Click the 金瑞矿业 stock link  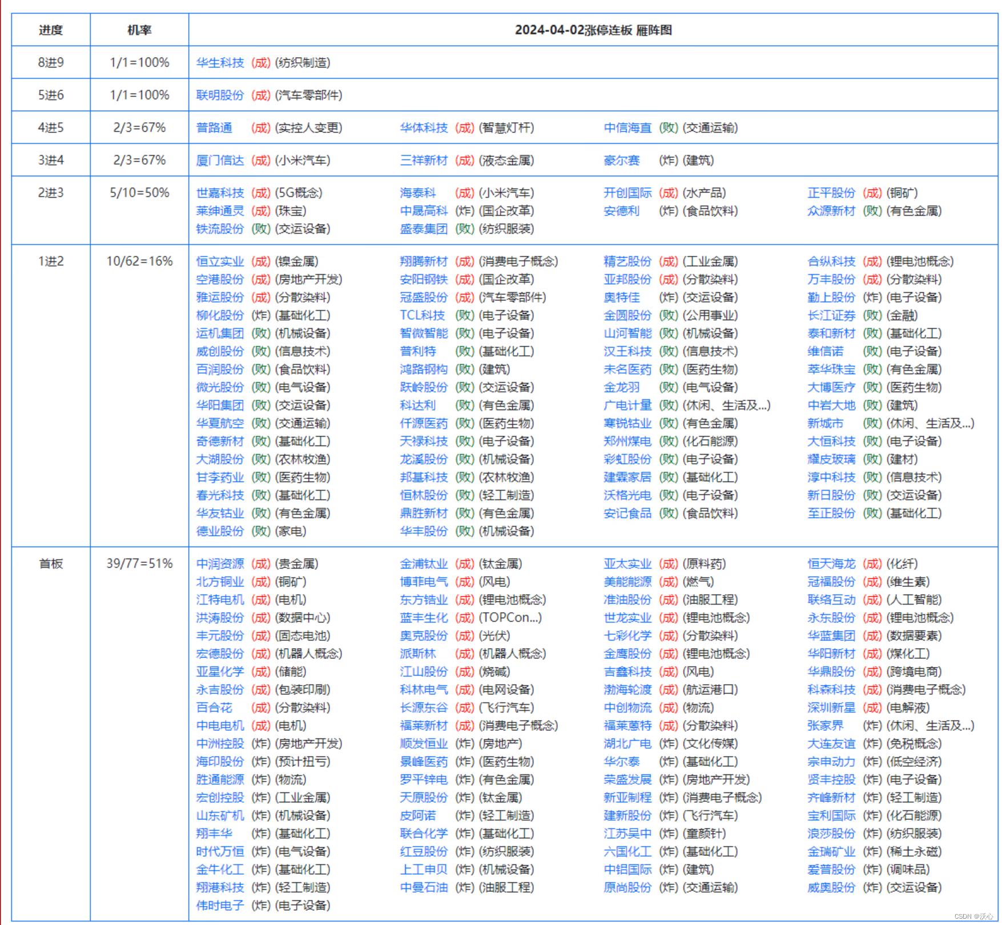(831, 851)
